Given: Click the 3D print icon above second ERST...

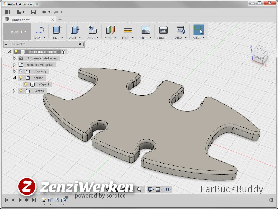Looking at the screenshot, I should pos(163,30).
